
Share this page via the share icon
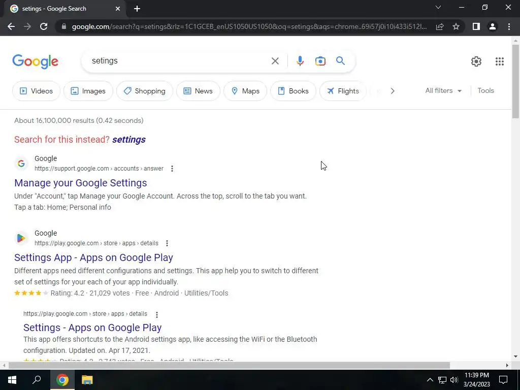coord(440,26)
